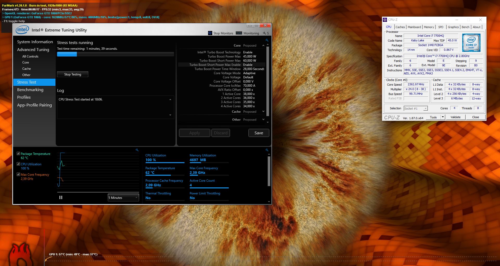Click the CPU-Z title bar app icon
Screen dimensions: 500x266
385,20
